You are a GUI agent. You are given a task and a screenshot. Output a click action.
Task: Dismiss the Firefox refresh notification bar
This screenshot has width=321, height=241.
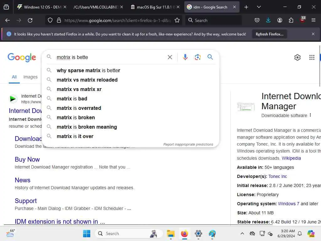tap(313, 34)
